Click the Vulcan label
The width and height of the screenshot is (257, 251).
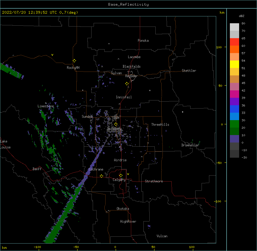point(162,236)
